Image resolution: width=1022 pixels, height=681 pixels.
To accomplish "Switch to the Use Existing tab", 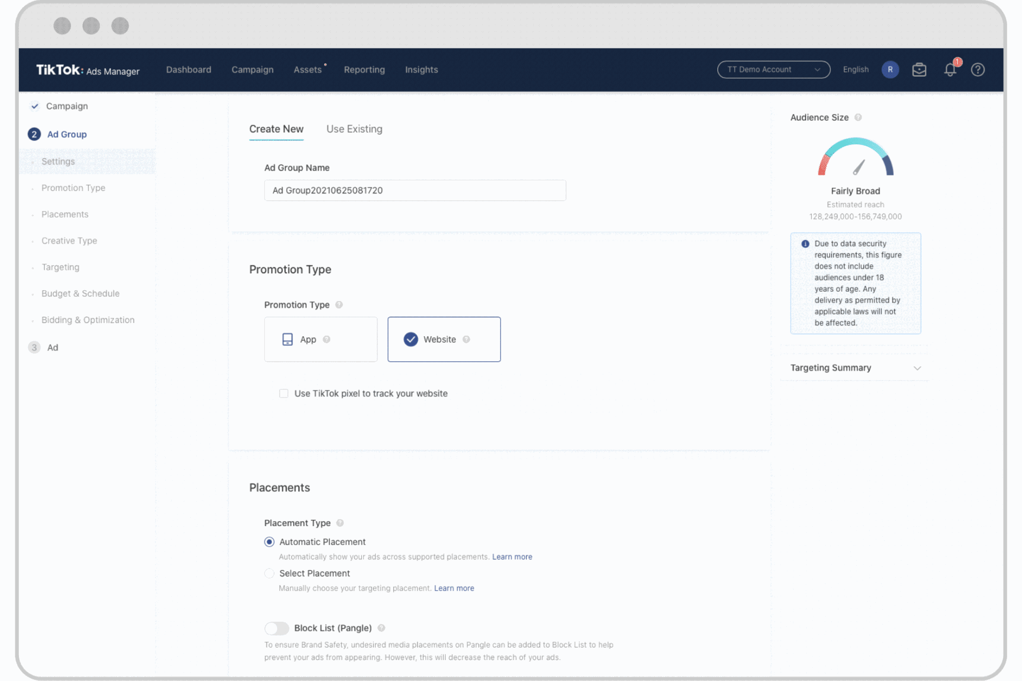I will click(354, 129).
